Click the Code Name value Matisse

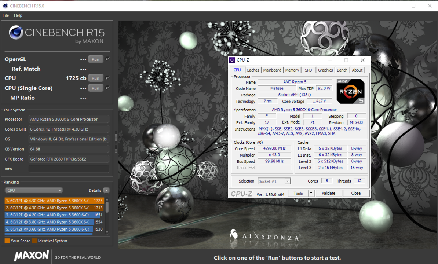pos(277,88)
